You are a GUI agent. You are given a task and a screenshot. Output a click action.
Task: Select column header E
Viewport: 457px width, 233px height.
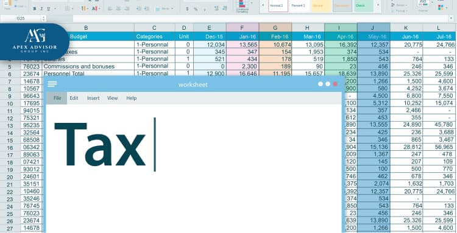(x=209, y=27)
